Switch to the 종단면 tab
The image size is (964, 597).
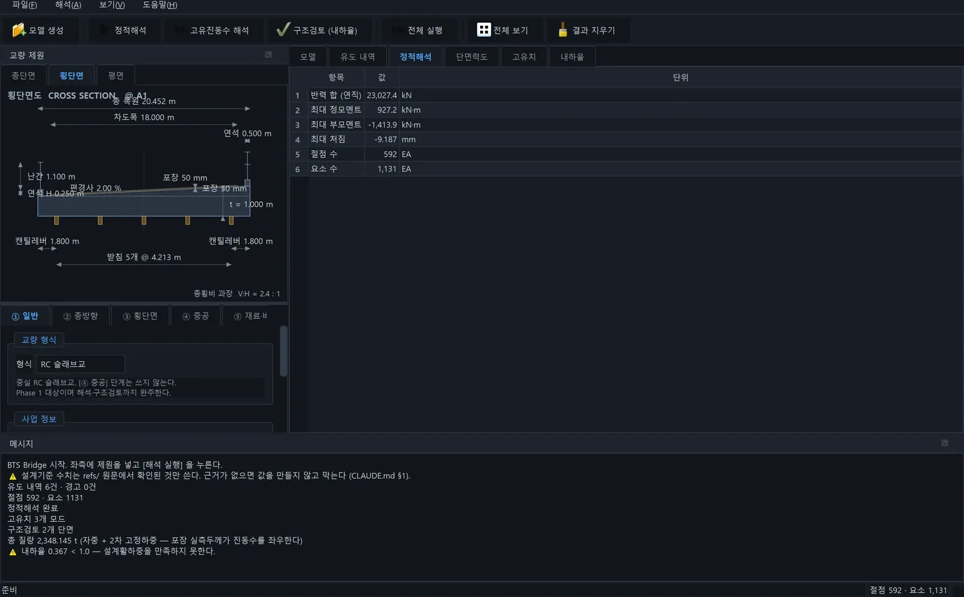tap(23, 75)
